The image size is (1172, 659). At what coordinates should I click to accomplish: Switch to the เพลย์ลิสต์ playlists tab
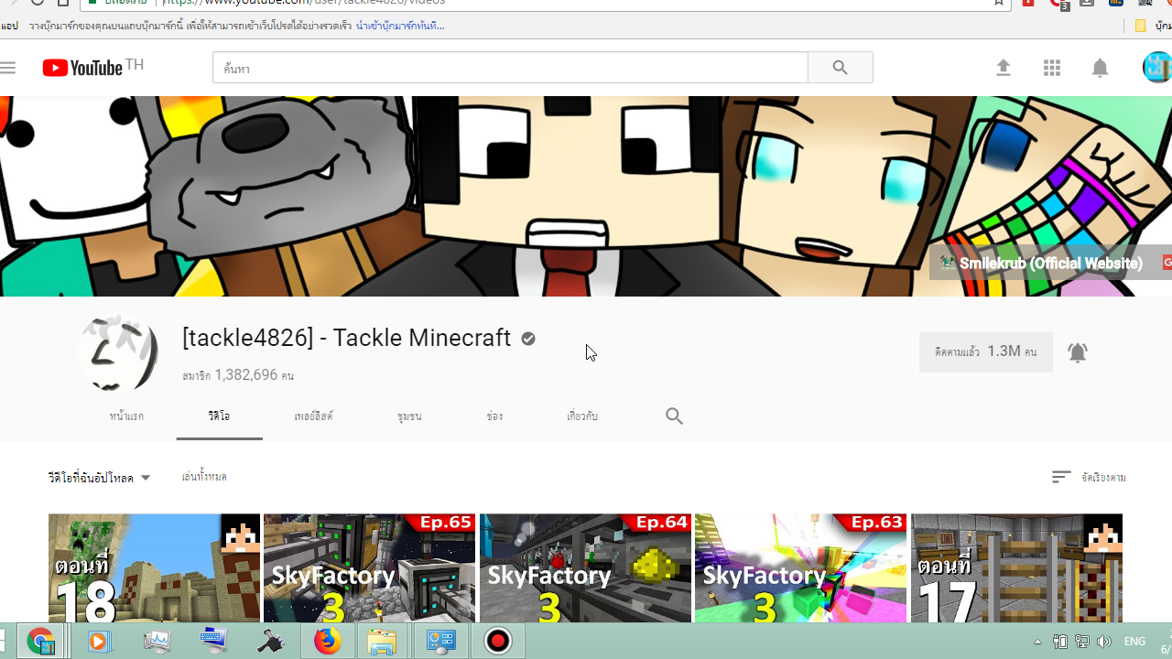pyautogui.click(x=313, y=416)
